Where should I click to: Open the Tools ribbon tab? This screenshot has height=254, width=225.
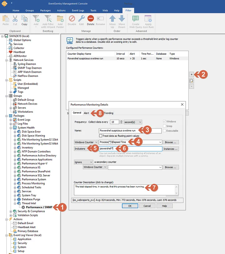tap(93, 10)
